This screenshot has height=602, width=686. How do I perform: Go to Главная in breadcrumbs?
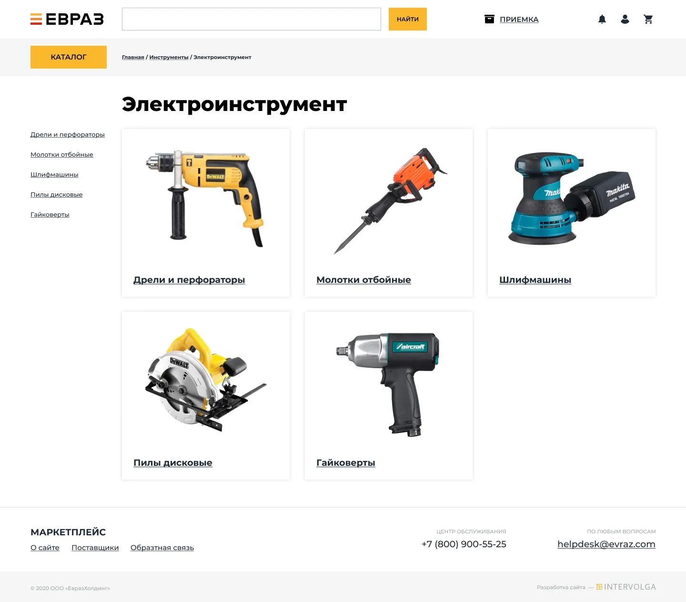(x=133, y=57)
